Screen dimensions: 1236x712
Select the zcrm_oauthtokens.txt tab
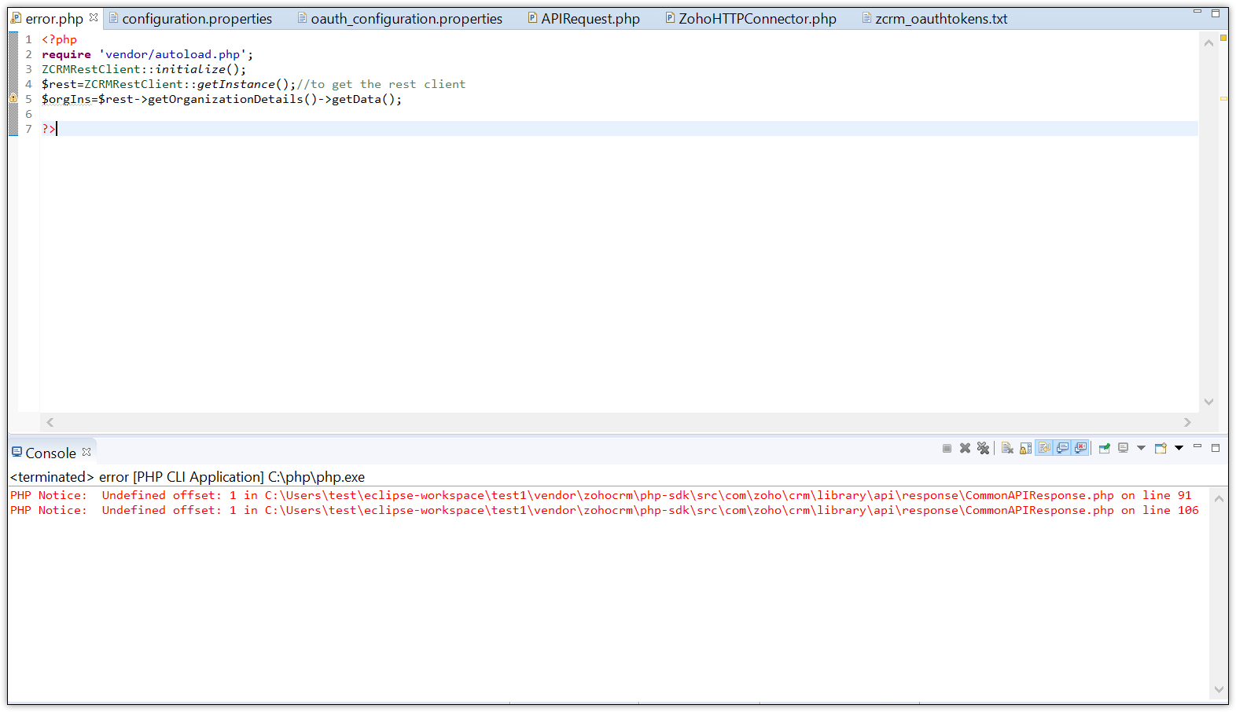[x=940, y=19]
